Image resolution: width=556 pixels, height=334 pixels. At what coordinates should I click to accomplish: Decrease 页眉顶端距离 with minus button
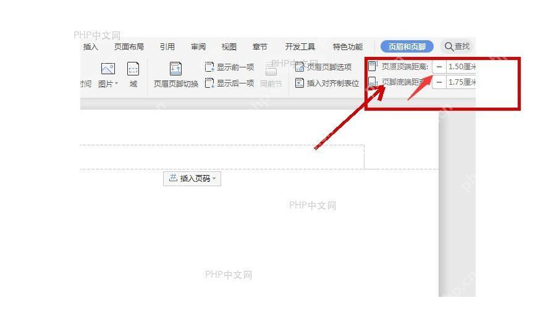click(439, 67)
